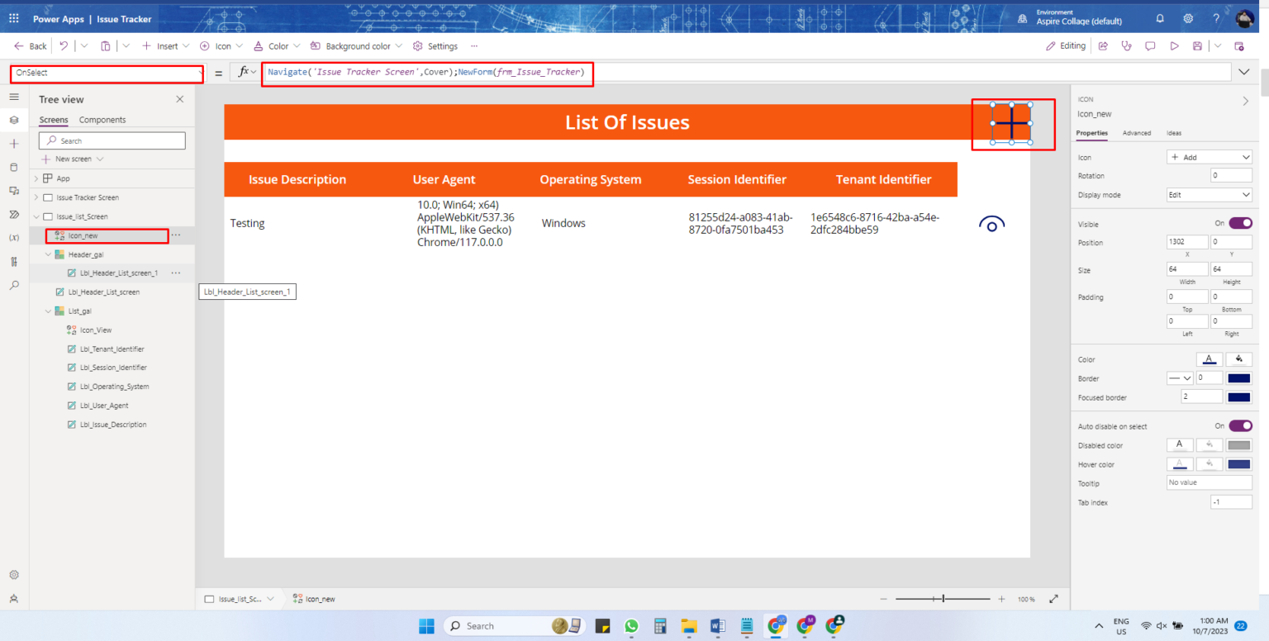
Task: Click the eye view icon in gallery row
Action: click(991, 224)
